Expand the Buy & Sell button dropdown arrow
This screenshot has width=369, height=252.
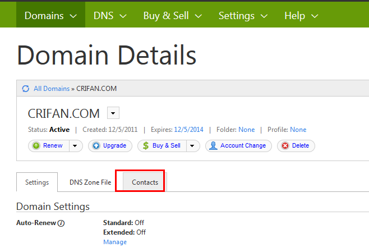pos(192,146)
